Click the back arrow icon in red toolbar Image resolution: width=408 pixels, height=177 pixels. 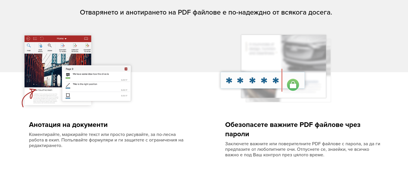pyautogui.click(x=28, y=38)
